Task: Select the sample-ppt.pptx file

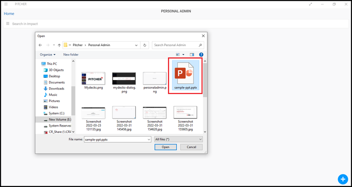Action: pyautogui.click(x=185, y=76)
